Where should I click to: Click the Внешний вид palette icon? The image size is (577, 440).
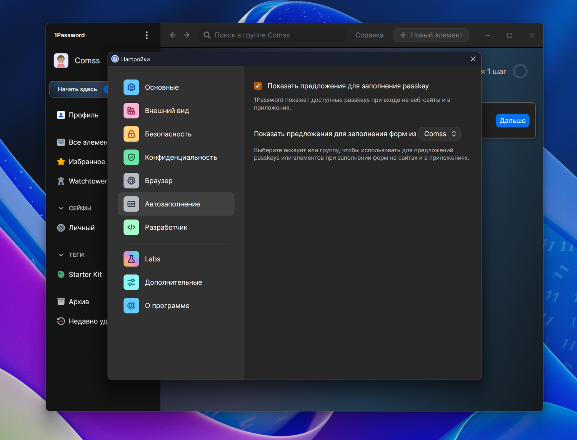pos(131,111)
